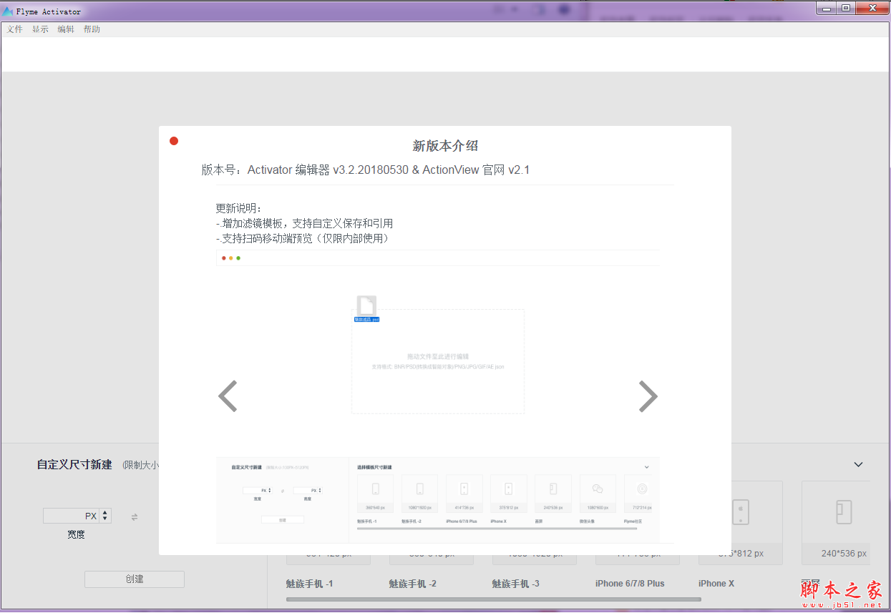Open the 文件 menu

click(15, 29)
